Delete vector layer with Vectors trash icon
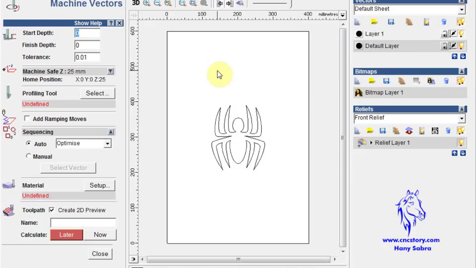Image resolution: width=476 pixels, height=268 pixels. [x=444, y=22]
